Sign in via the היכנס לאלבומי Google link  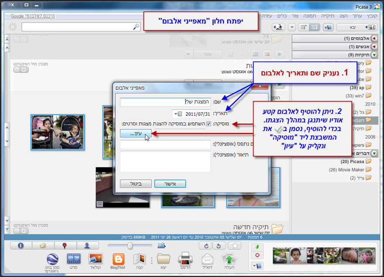[x=33, y=16]
